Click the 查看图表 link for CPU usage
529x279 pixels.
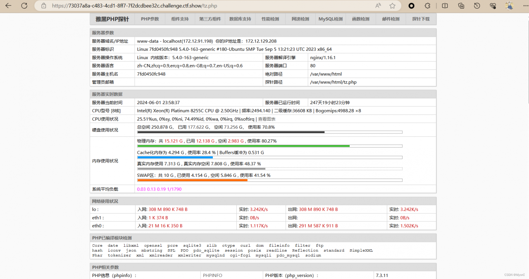coord(267,119)
